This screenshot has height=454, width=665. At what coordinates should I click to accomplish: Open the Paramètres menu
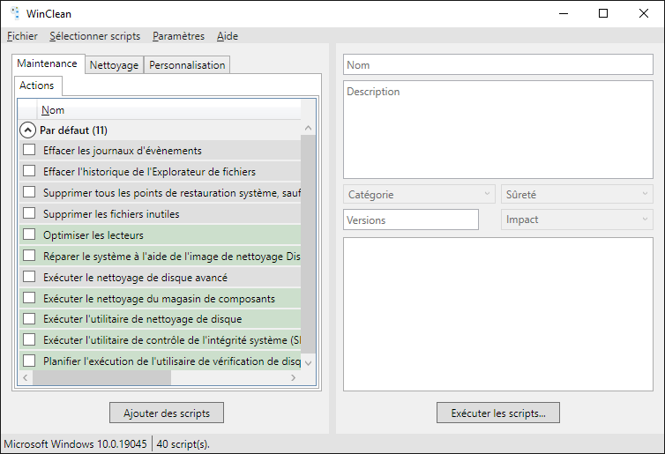point(178,36)
